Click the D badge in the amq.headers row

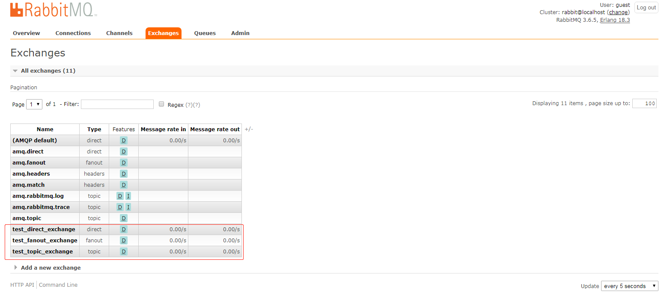(124, 174)
